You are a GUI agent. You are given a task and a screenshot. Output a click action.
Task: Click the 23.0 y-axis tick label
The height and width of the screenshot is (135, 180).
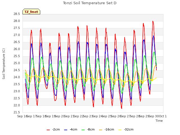pyautogui.click(x=17, y=91)
